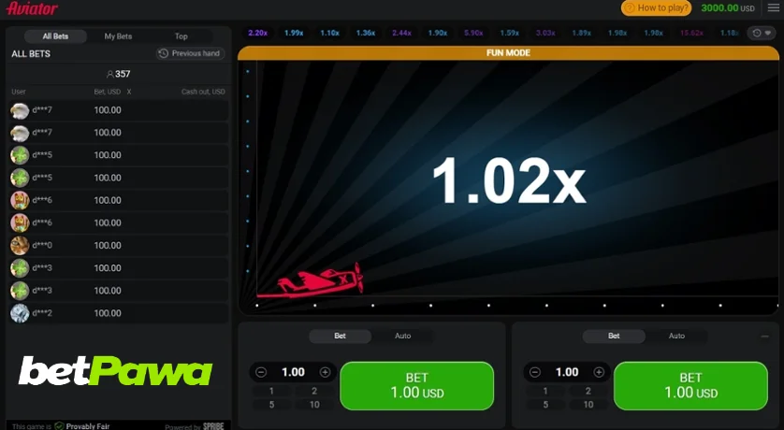Click the minus icon in left bet panel
This screenshot has height=430, width=784.
tap(262, 372)
